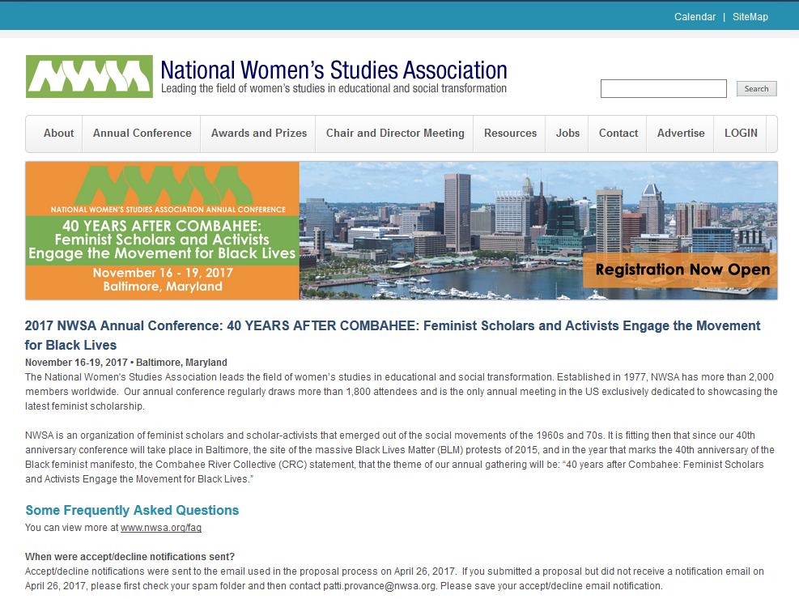
Task: Open the Contact page
Action: pyautogui.click(x=618, y=134)
